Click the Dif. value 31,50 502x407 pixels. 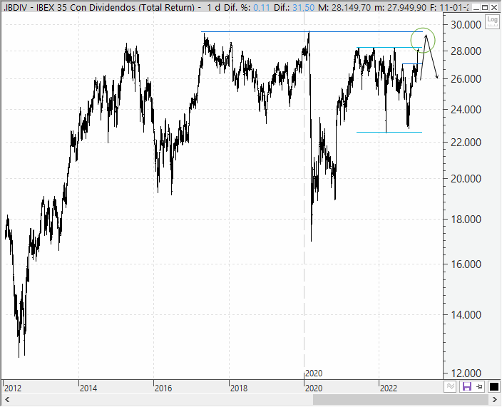coord(304,7)
